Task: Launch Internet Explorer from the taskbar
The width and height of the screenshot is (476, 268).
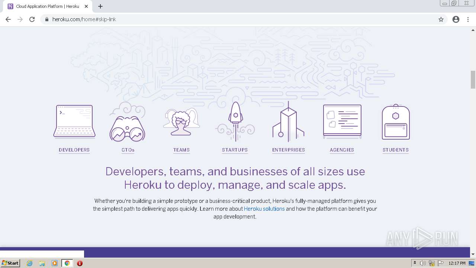Action: (x=30, y=263)
